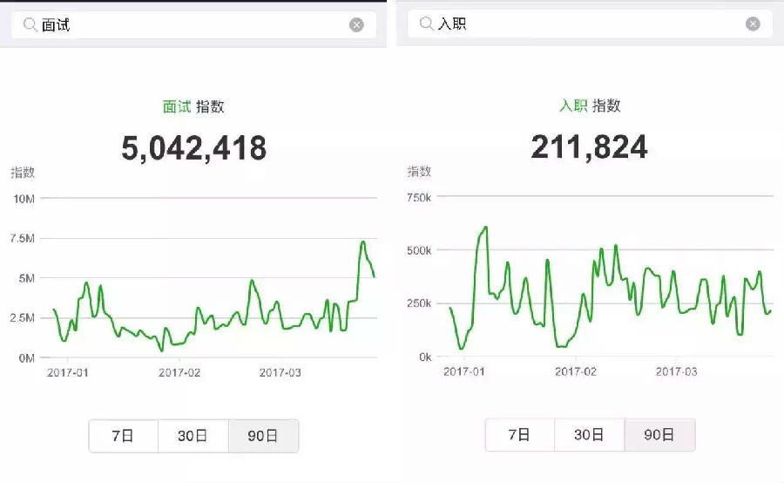
Task: Select the 30日 range in the 面试 chart
Action: [x=193, y=436]
